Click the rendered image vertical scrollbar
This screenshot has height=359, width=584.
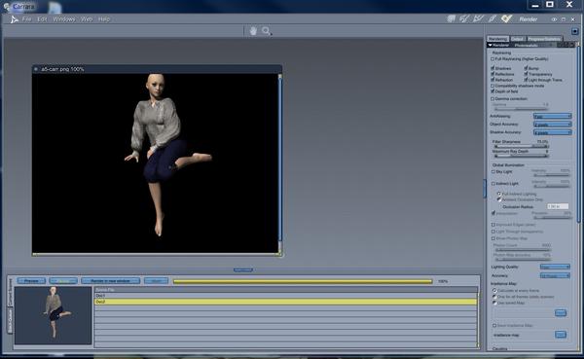pyautogui.click(x=279, y=161)
